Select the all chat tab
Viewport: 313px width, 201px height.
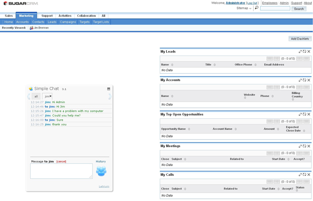[x=36, y=96]
